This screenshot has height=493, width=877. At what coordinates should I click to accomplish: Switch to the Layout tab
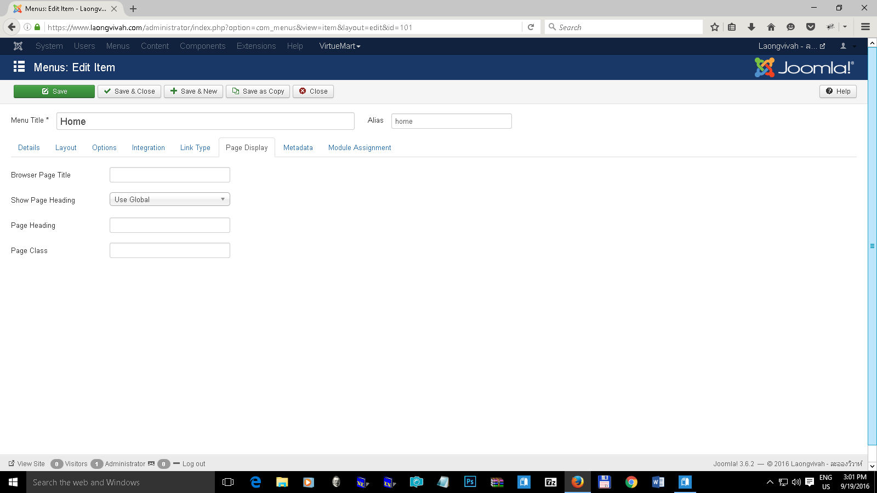66,147
